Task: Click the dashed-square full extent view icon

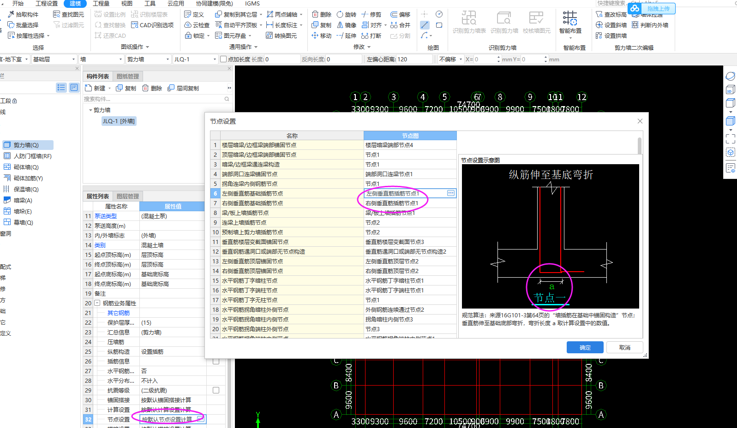Action: (731, 139)
